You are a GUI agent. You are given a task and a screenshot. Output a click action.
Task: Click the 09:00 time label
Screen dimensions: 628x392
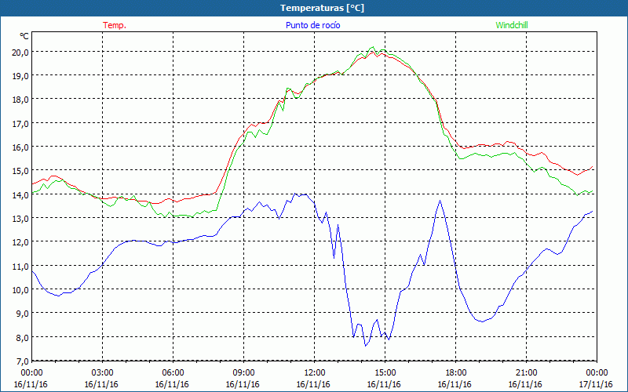(x=244, y=373)
